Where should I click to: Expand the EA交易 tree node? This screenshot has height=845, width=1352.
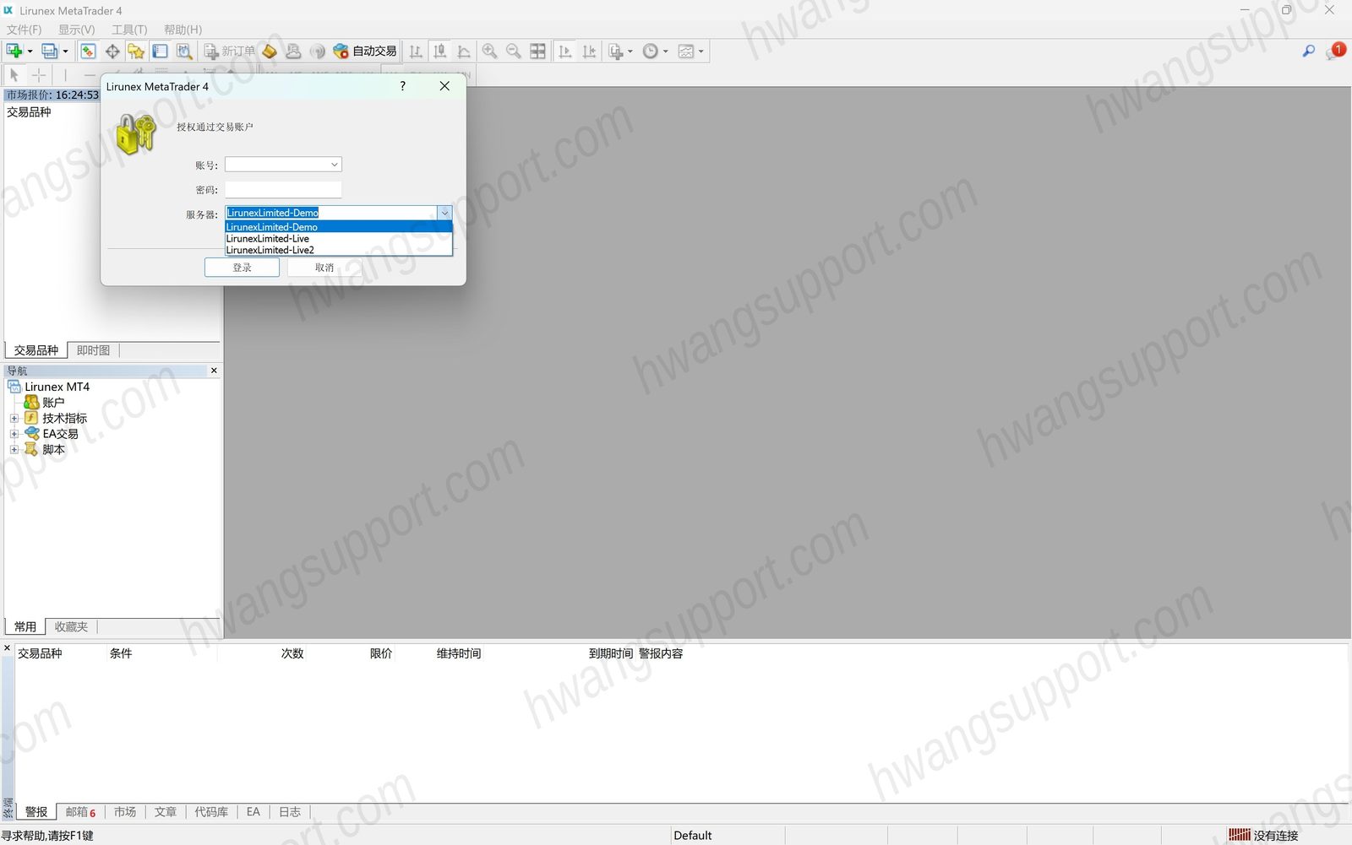coord(14,434)
